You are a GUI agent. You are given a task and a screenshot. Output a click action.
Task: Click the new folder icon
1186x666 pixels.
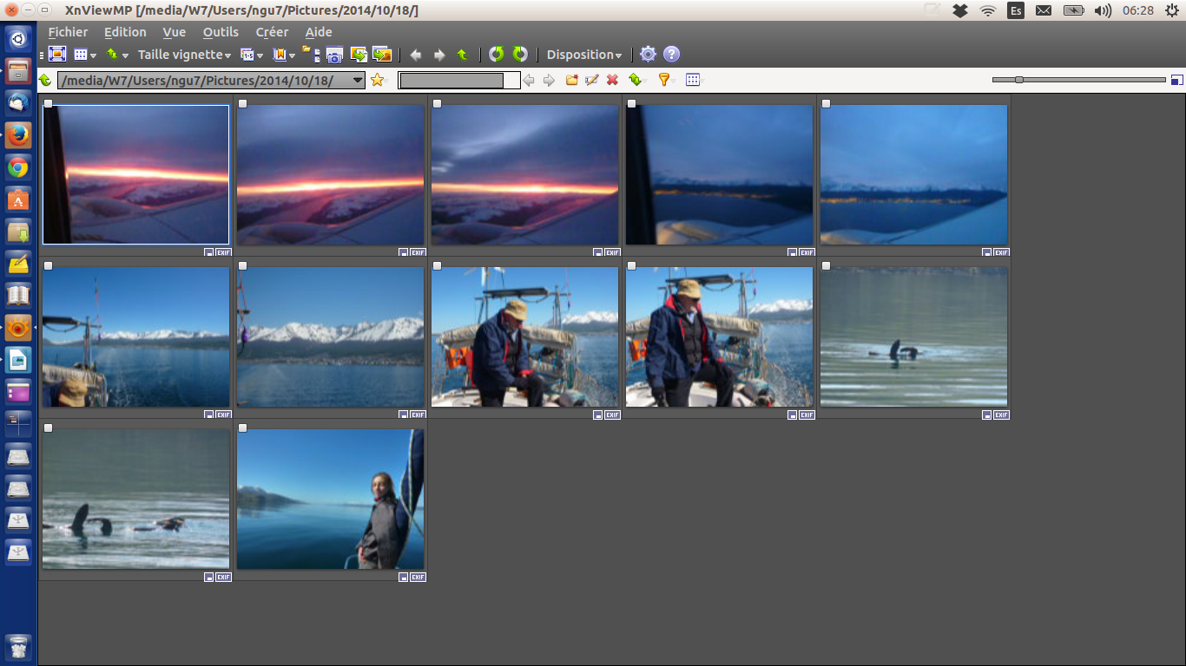point(571,80)
